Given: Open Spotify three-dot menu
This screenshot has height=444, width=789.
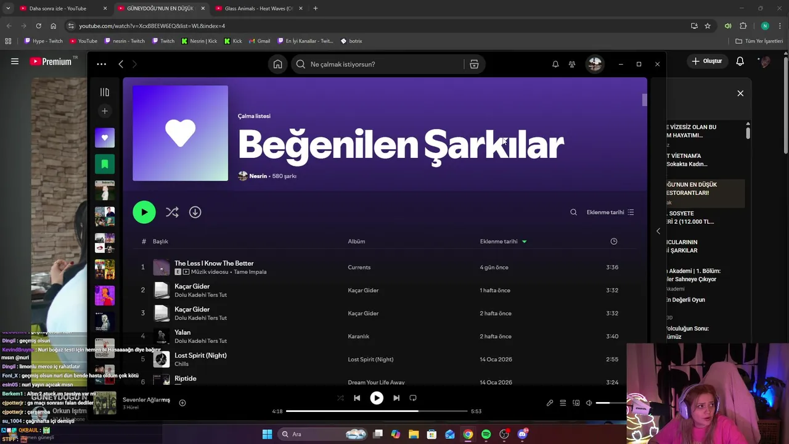Looking at the screenshot, I should pyautogui.click(x=101, y=64).
